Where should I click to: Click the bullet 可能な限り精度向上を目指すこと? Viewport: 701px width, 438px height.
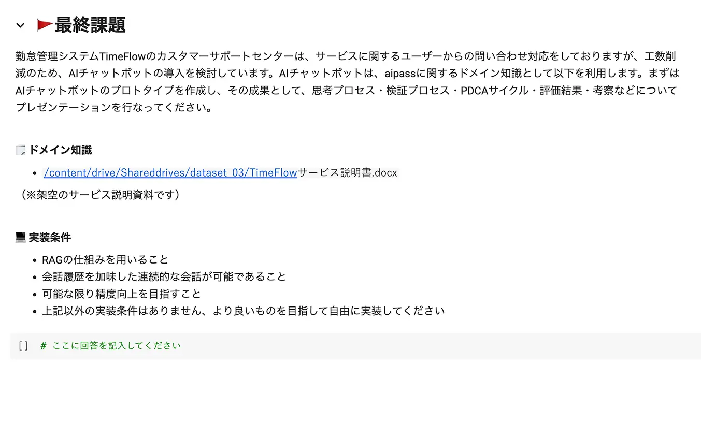pos(121,294)
